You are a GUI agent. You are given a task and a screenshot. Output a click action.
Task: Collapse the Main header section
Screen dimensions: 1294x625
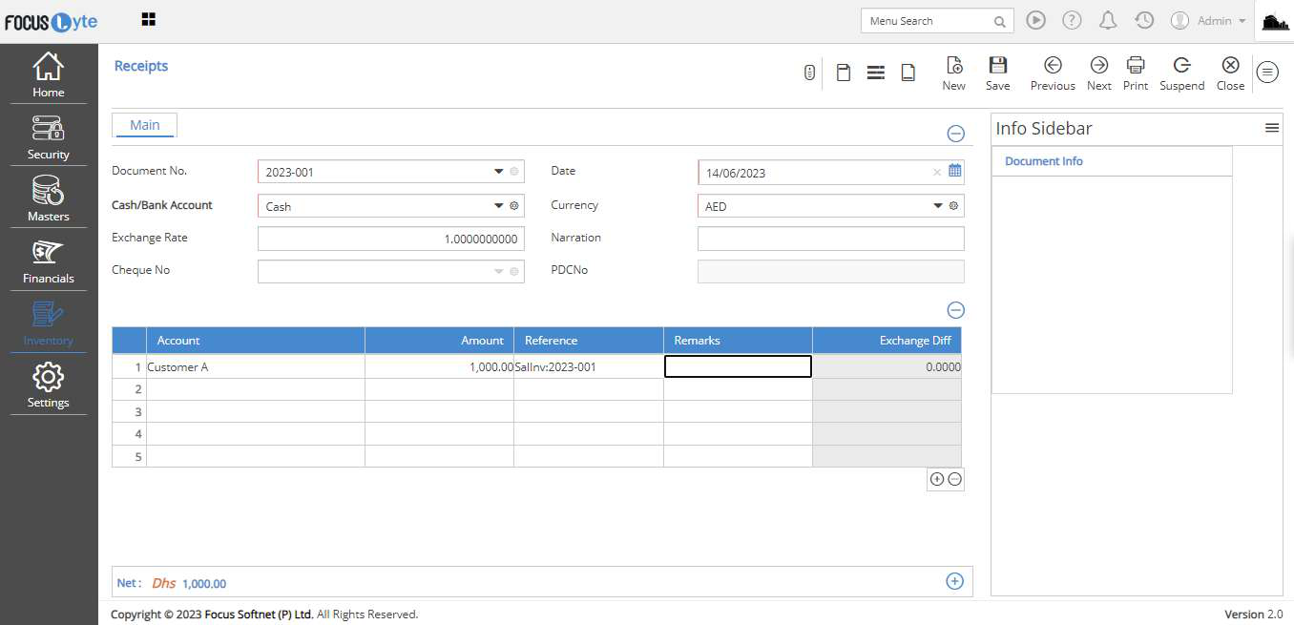coord(955,134)
